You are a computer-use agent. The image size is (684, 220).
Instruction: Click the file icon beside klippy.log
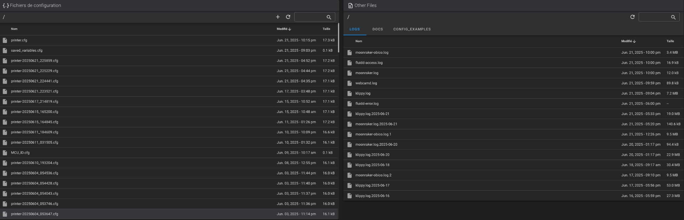(349, 93)
